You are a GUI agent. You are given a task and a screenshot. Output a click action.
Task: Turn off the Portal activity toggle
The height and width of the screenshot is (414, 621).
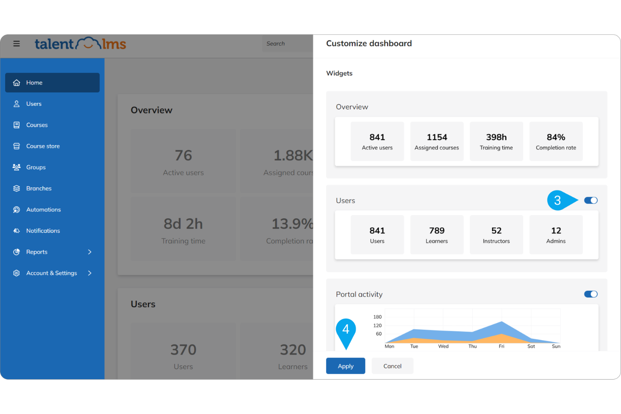pyautogui.click(x=591, y=294)
